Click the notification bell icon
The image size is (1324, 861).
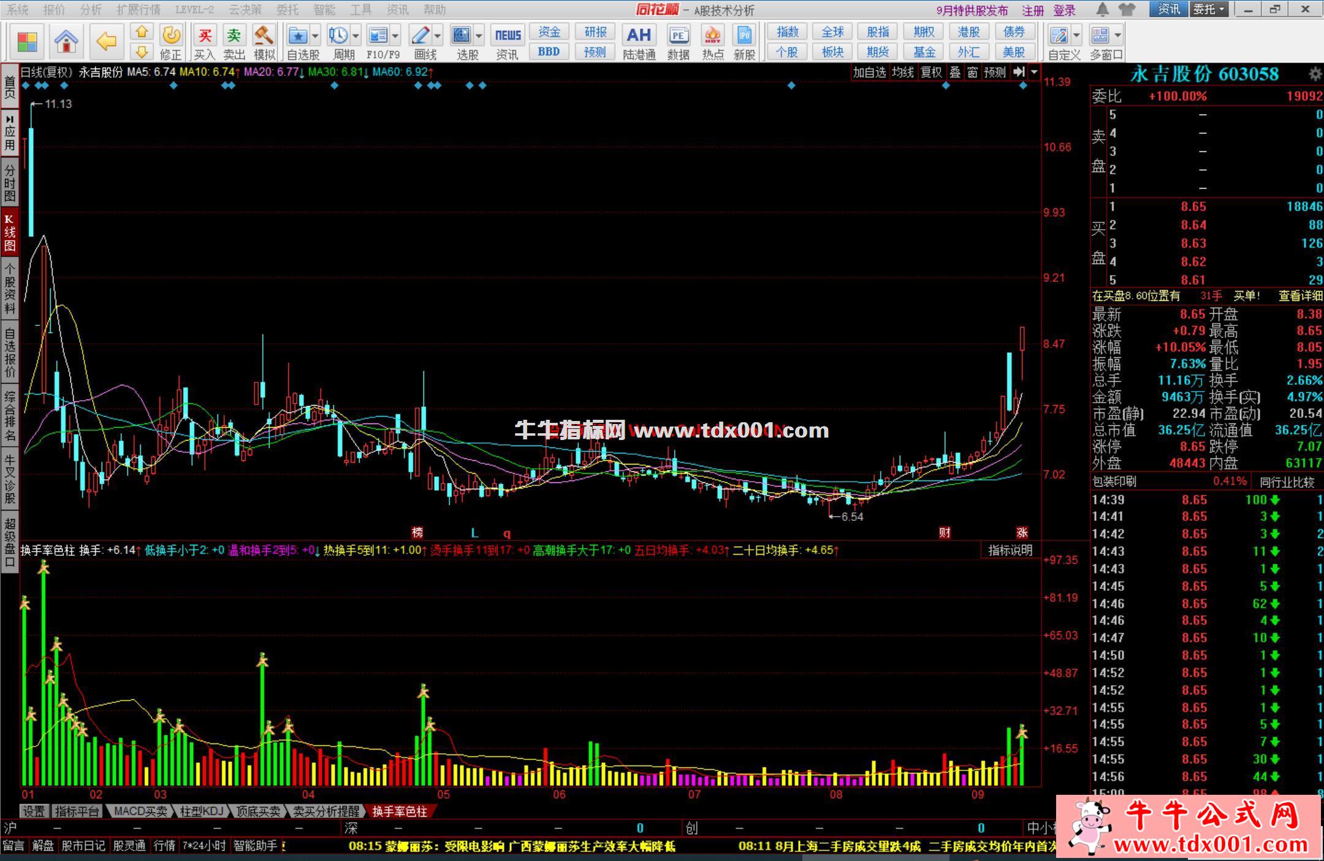coord(1103,9)
